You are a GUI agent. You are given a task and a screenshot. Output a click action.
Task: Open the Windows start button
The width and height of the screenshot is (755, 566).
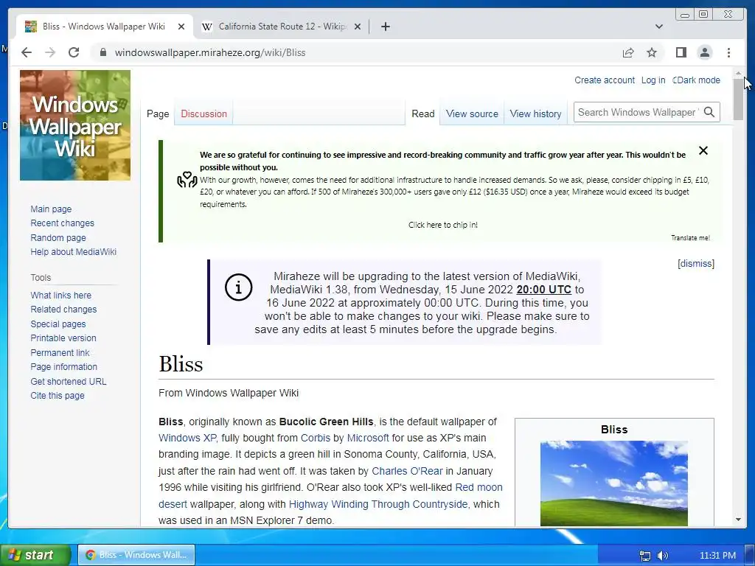[x=35, y=555]
